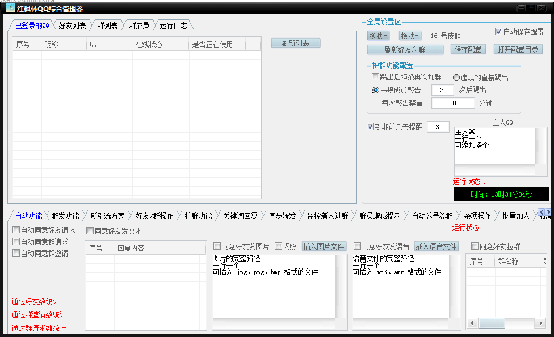This screenshot has height=337, width=554.
Task: Click the right arrow of the 群名称 table scrollbar
Action: [x=540, y=323]
